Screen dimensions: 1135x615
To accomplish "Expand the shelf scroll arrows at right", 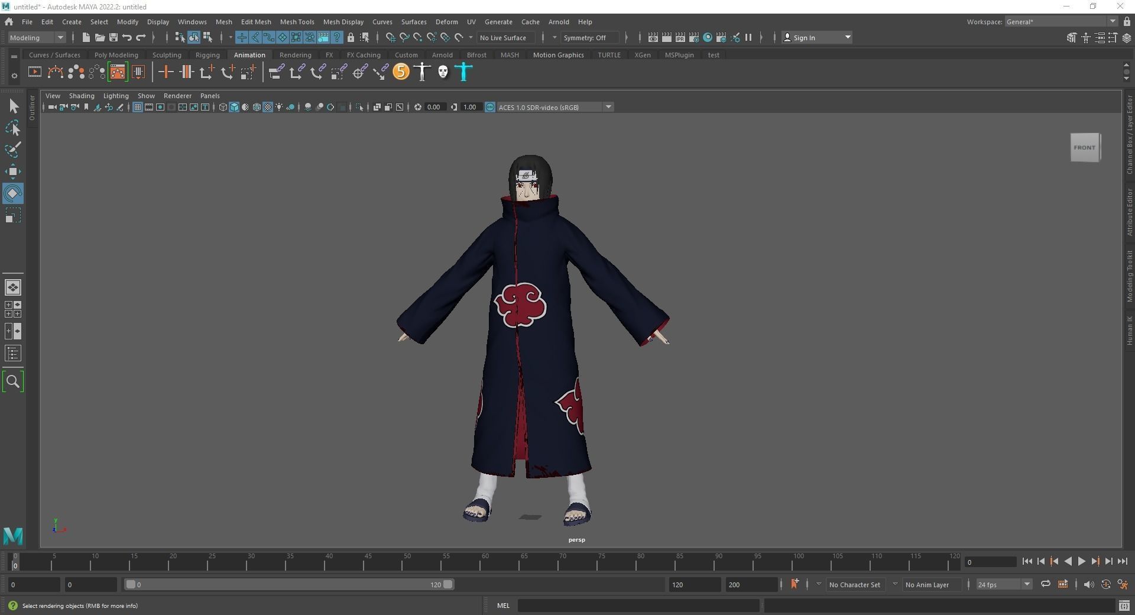I will pyautogui.click(x=1126, y=72).
